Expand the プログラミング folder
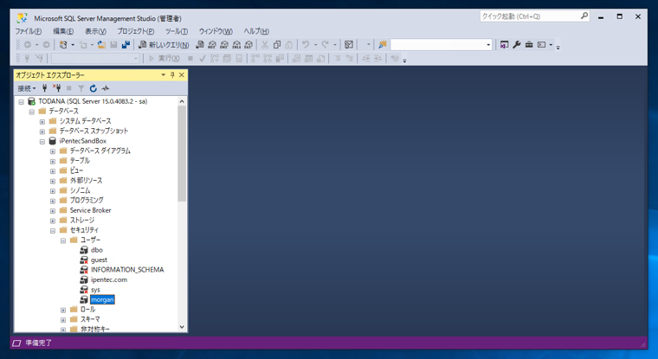Screen dimensions: 658x359 [x=53, y=201]
